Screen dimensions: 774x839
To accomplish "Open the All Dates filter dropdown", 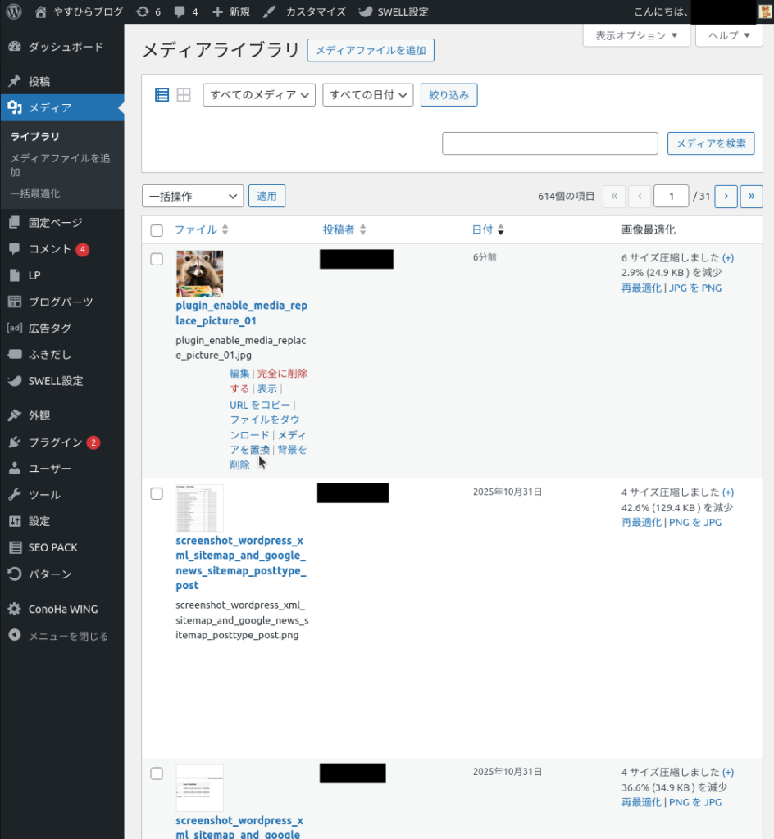I will click(367, 95).
